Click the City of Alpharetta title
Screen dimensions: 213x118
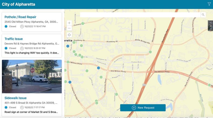click(x=18, y=4)
